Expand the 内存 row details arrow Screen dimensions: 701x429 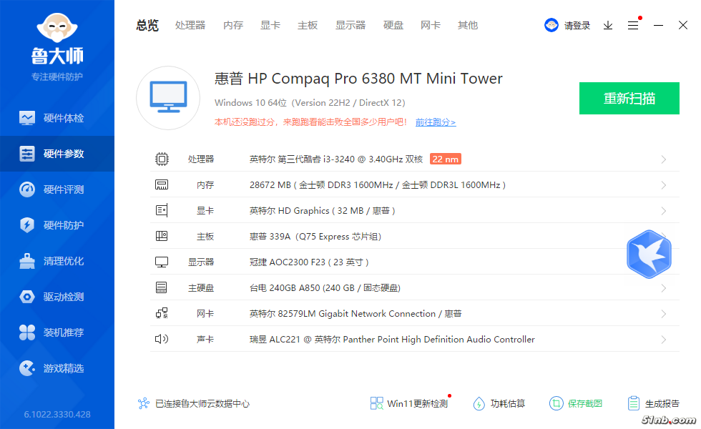tap(664, 185)
